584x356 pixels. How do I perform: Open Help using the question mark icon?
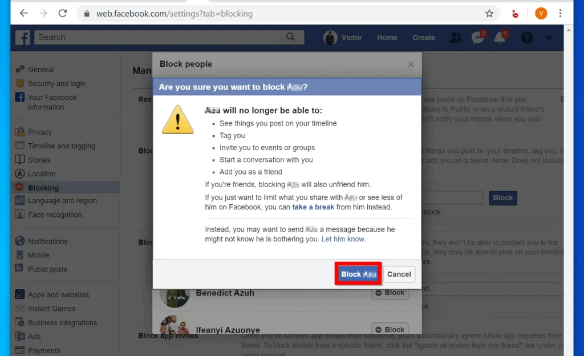526,37
